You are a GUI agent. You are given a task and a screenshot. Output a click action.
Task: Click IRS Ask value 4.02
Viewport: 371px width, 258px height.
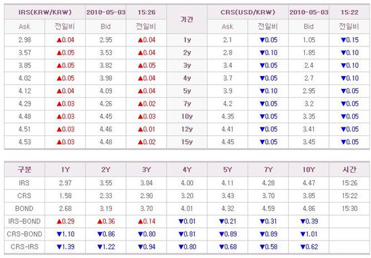click(24, 78)
